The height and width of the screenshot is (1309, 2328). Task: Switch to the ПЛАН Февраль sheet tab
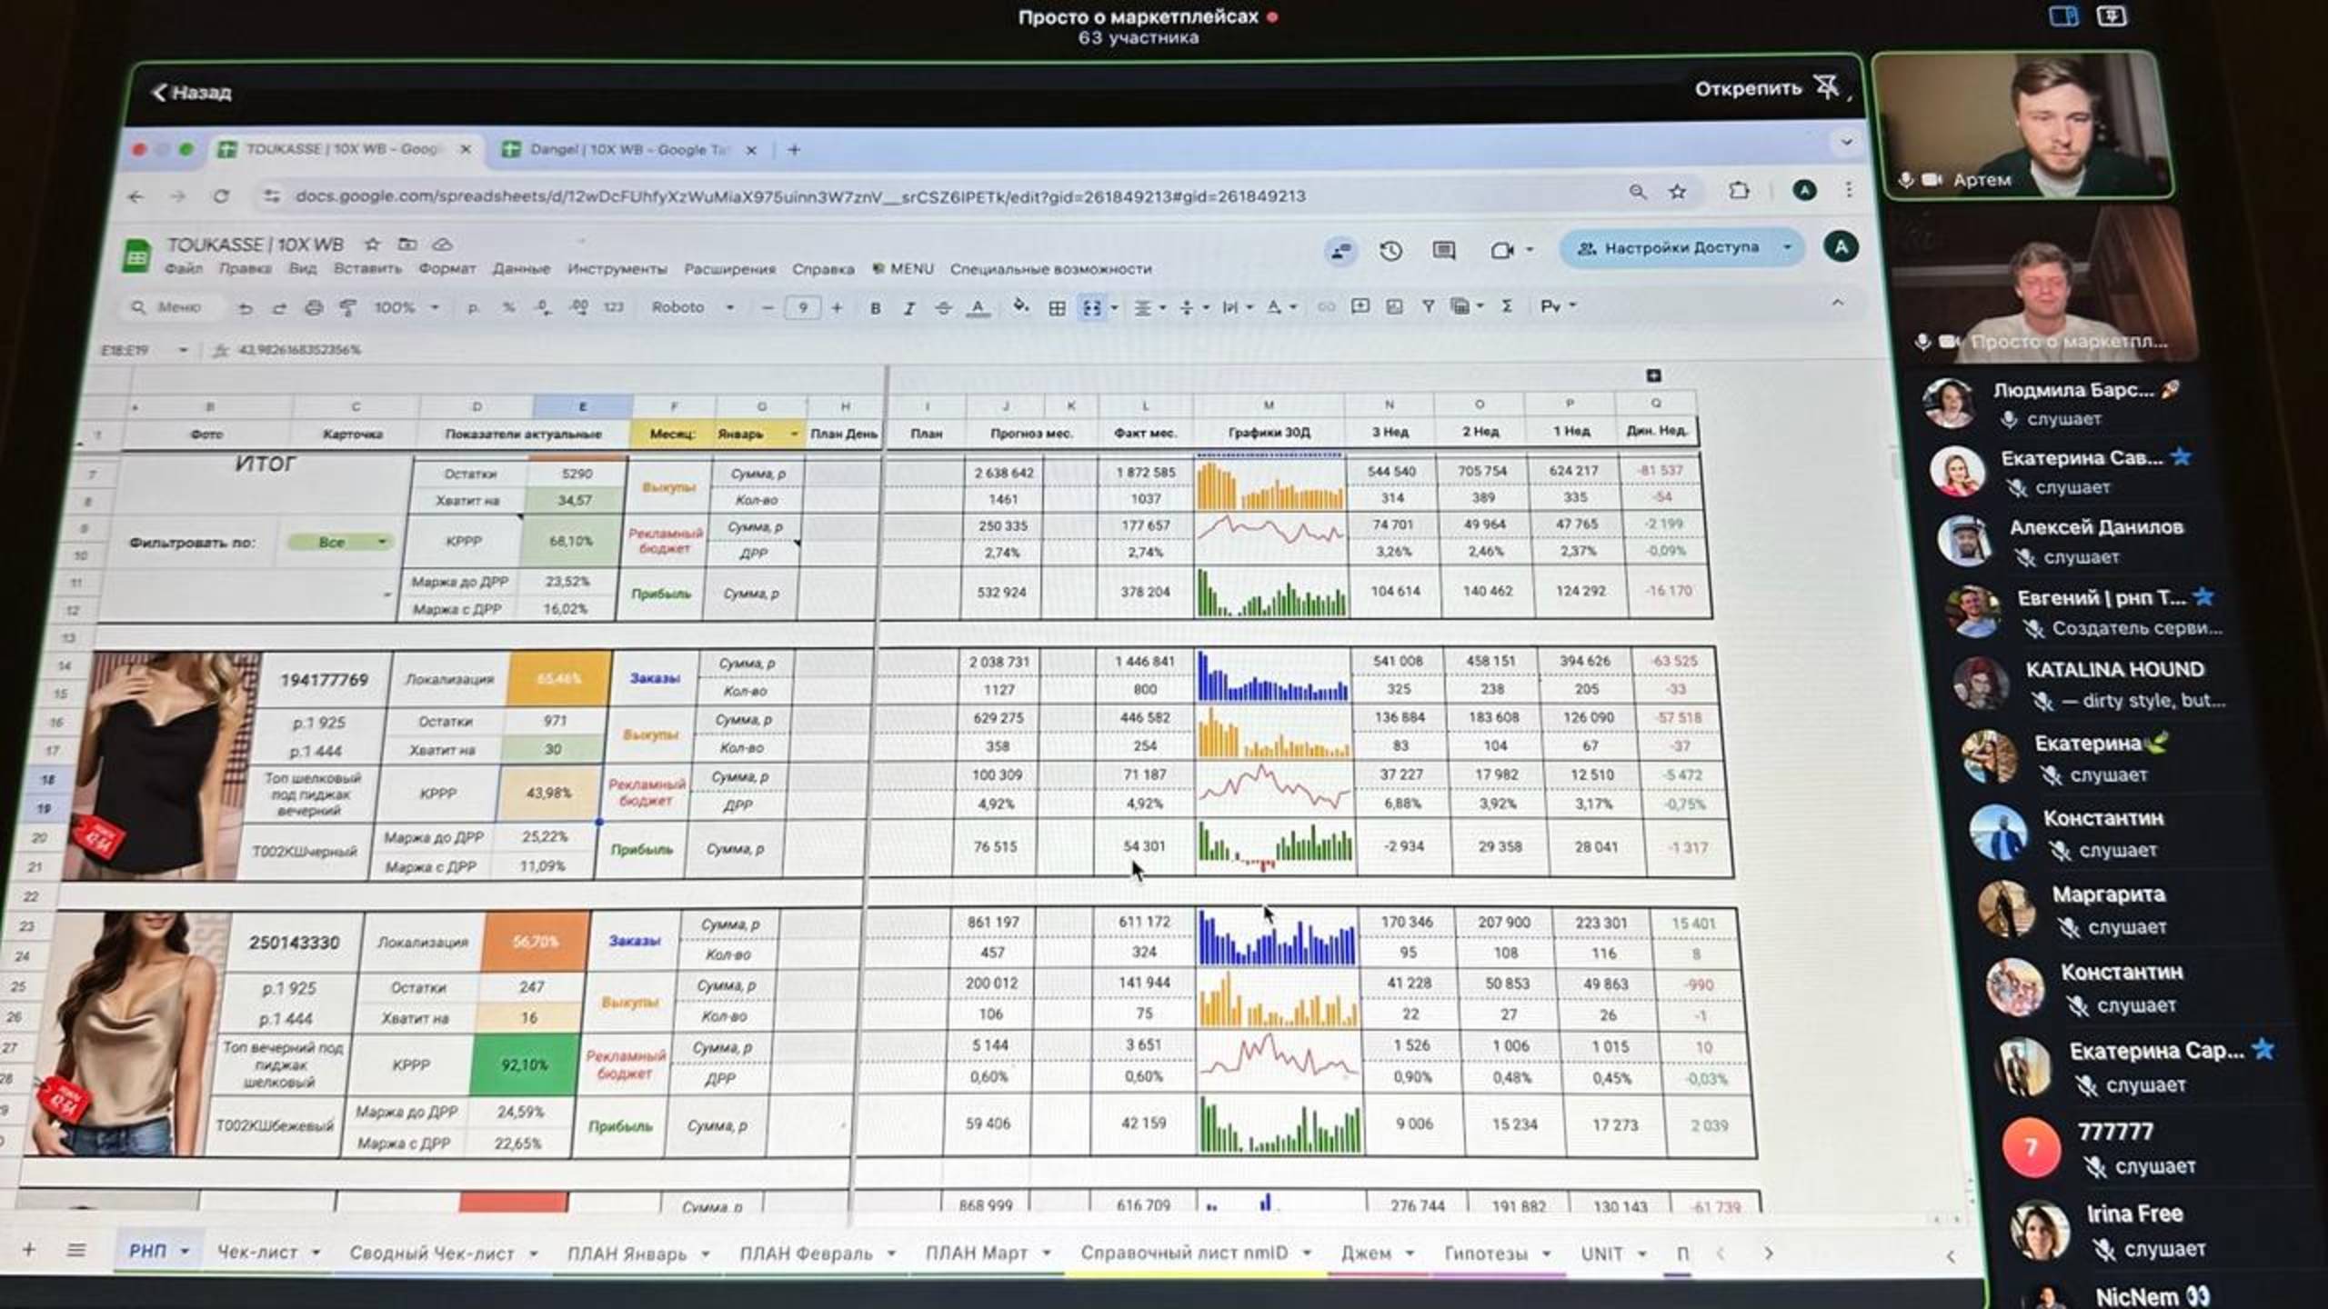[x=806, y=1254]
